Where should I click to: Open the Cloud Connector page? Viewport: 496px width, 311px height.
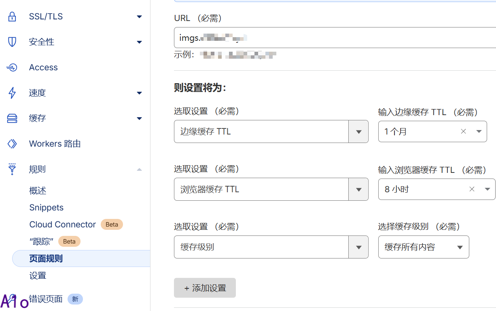click(62, 225)
